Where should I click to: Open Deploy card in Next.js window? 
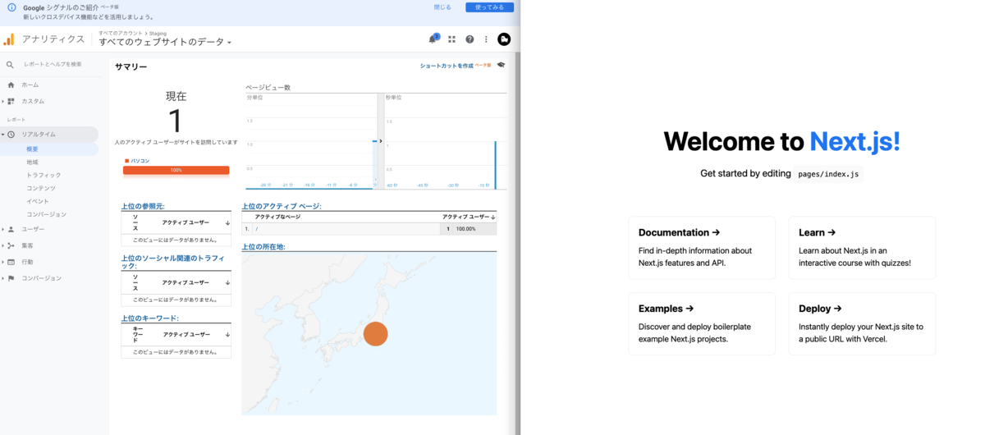862,323
